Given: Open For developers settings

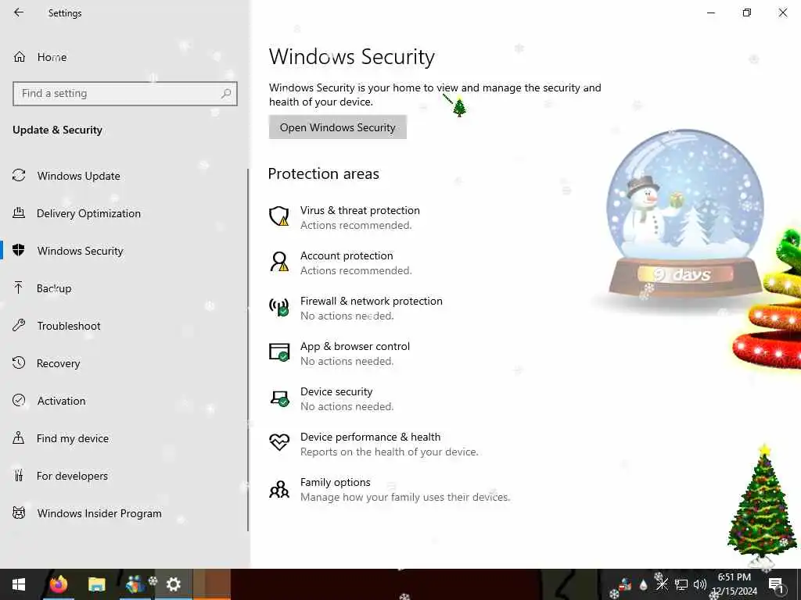Looking at the screenshot, I should click(x=60, y=476).
